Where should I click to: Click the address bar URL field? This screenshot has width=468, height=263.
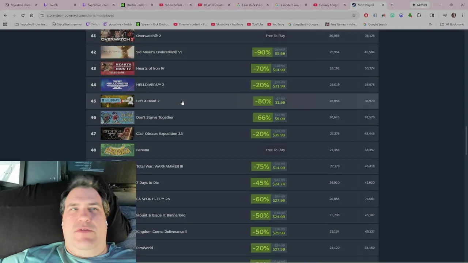click(x=197, y=15)
